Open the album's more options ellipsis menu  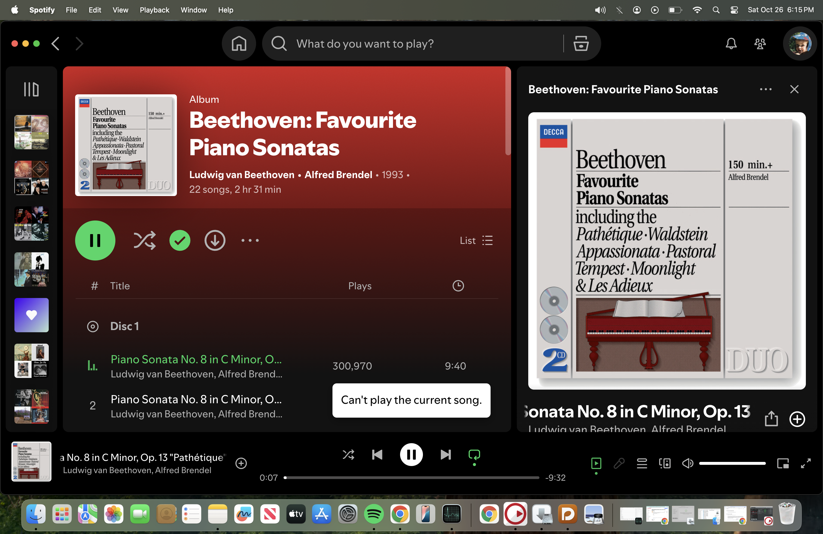click(250, 240)
